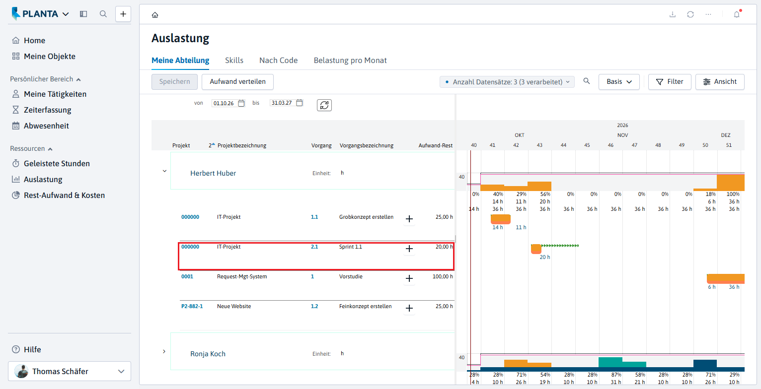Open Hilfe in the sidebar
761x389 pixels.
point(32,349)
